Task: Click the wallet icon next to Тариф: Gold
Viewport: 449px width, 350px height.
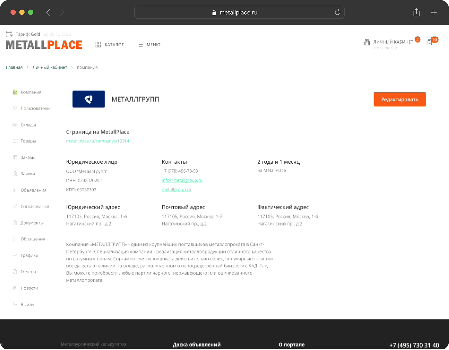Action: tap(9, 34)
